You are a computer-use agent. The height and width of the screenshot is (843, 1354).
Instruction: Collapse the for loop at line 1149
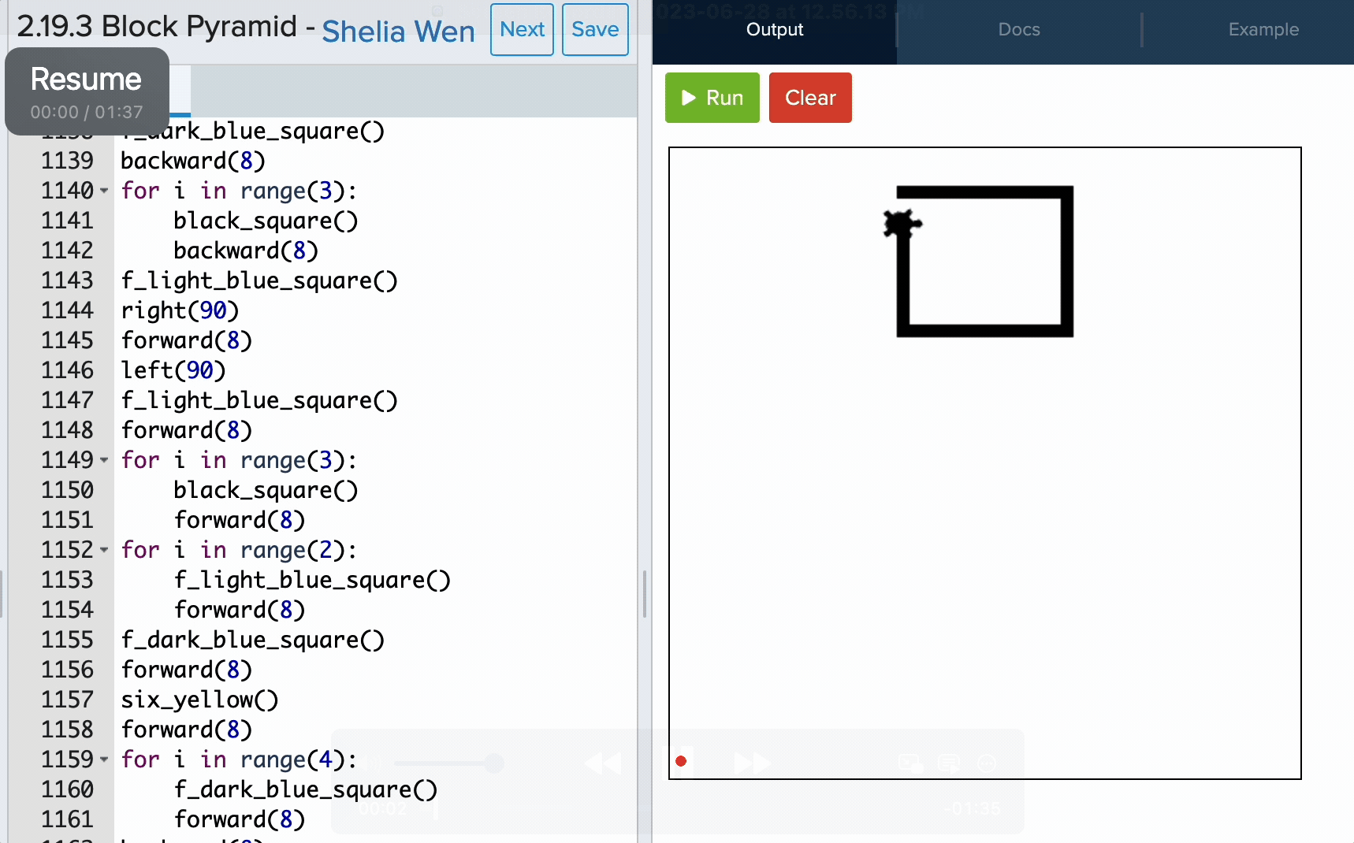click(x=104, y=460)
